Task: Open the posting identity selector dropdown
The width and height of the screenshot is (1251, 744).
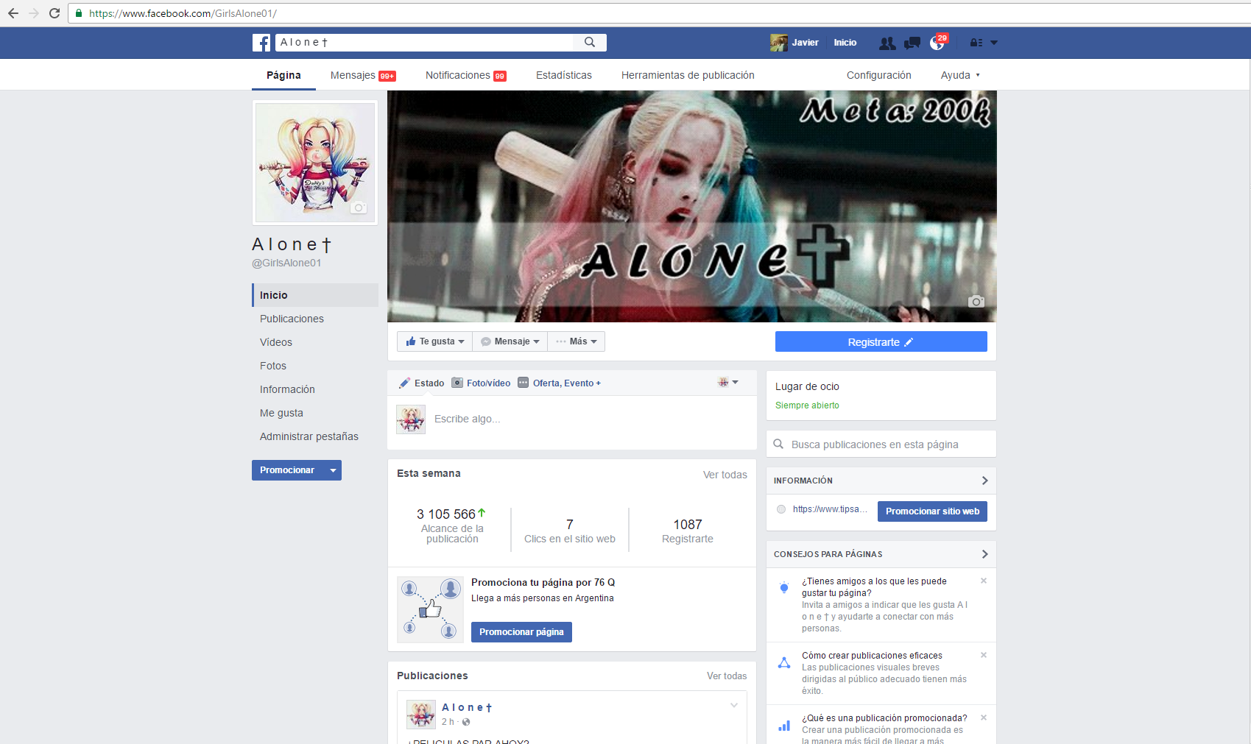Action: tap(728, 383)
